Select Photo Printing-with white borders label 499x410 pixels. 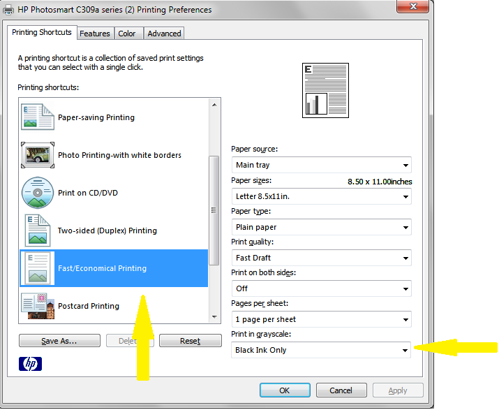point(119,155)
